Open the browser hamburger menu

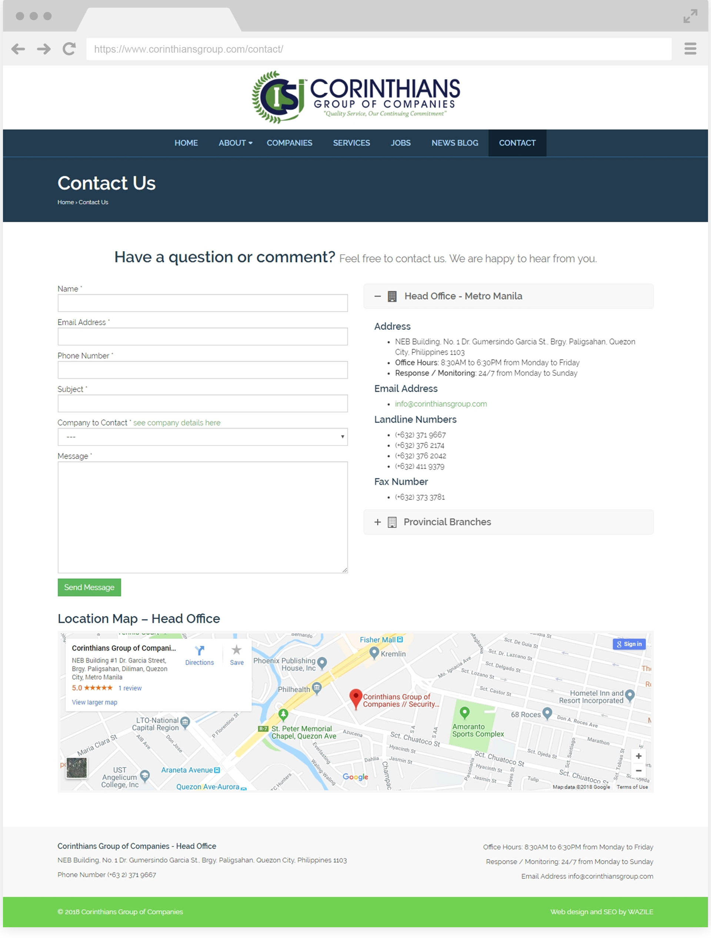(690, 49)
